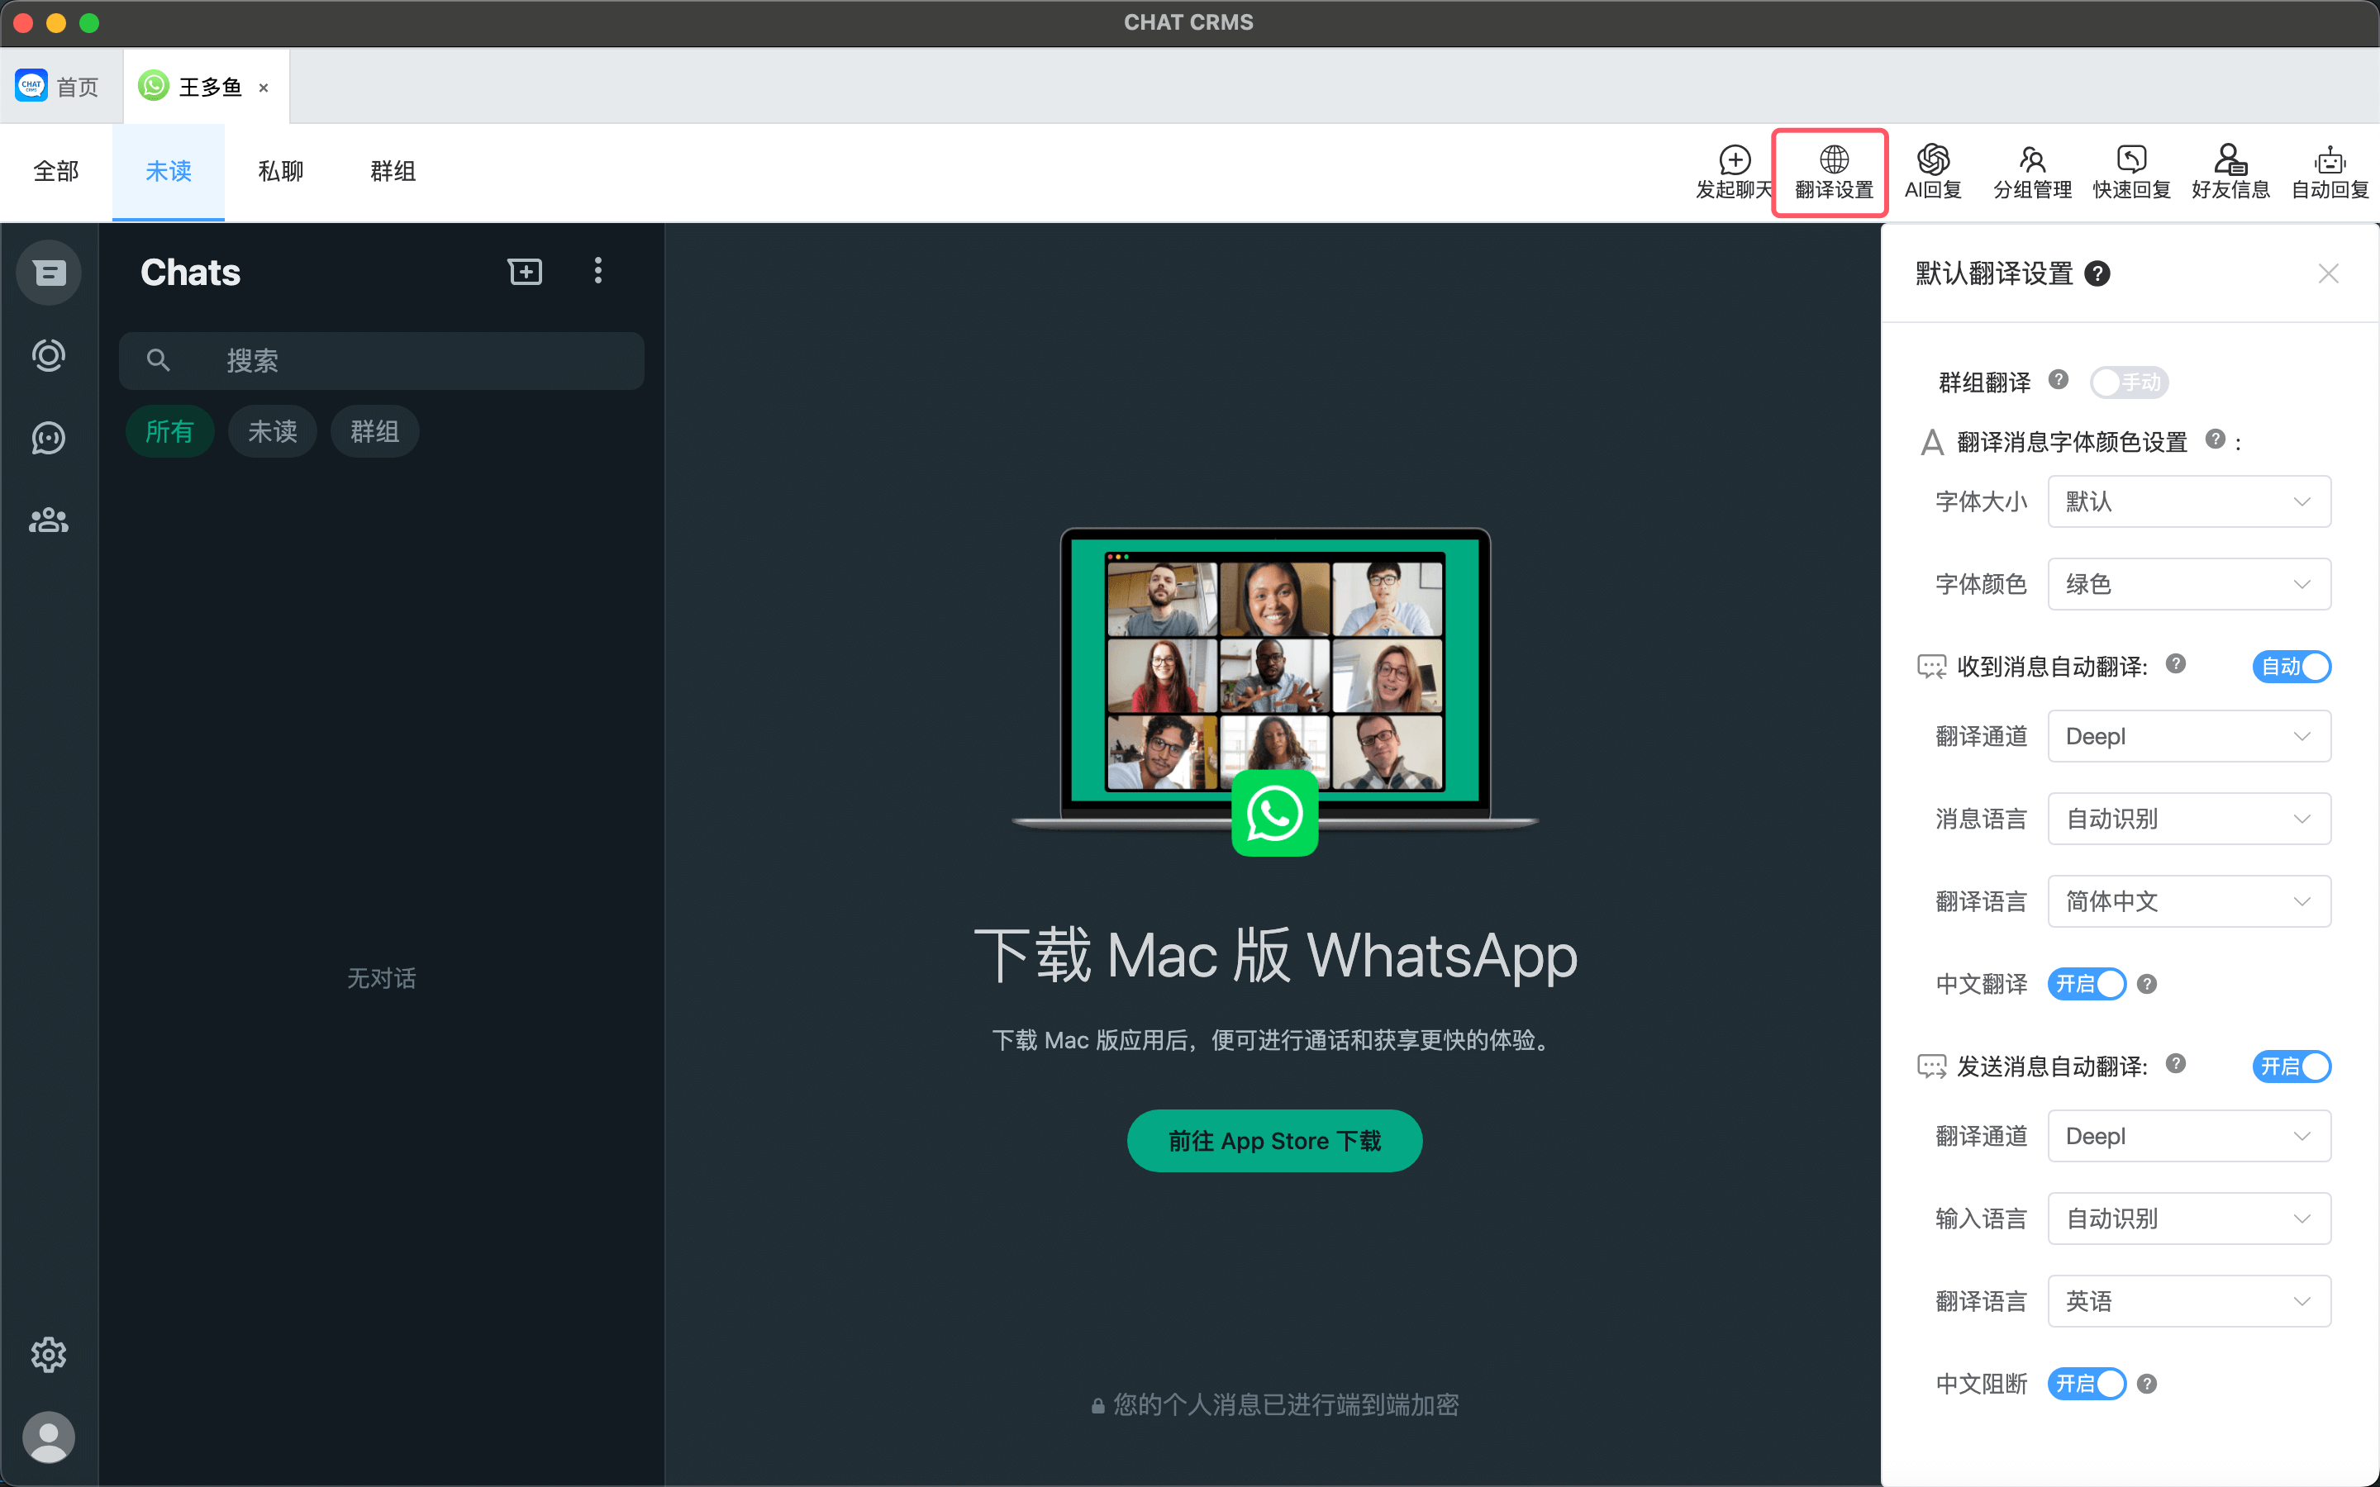Click help icon next to 默认翻译设置
Image resolution: width=2380 pixels, height=1487 pixels.
click(2097, 273)
